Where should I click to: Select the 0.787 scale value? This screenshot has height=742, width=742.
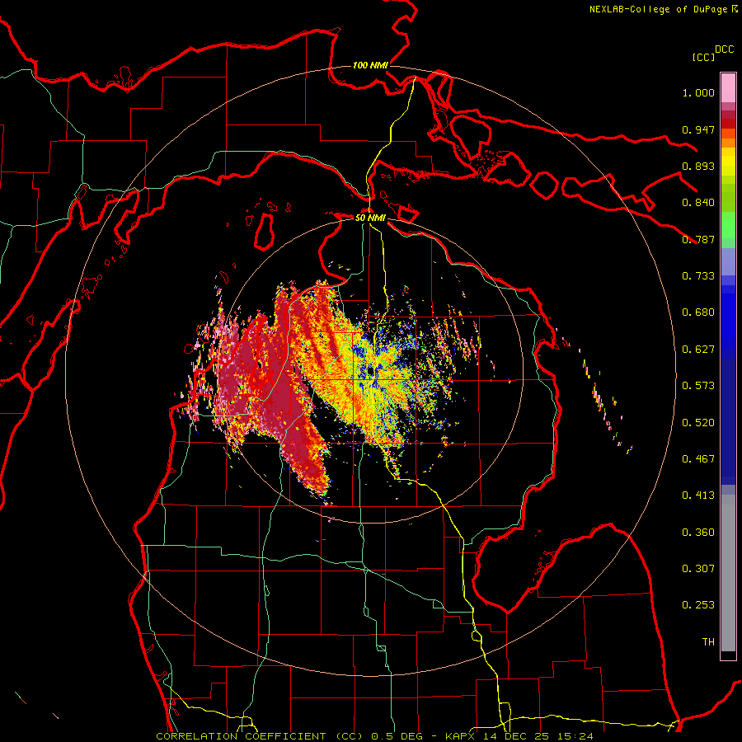698,239
